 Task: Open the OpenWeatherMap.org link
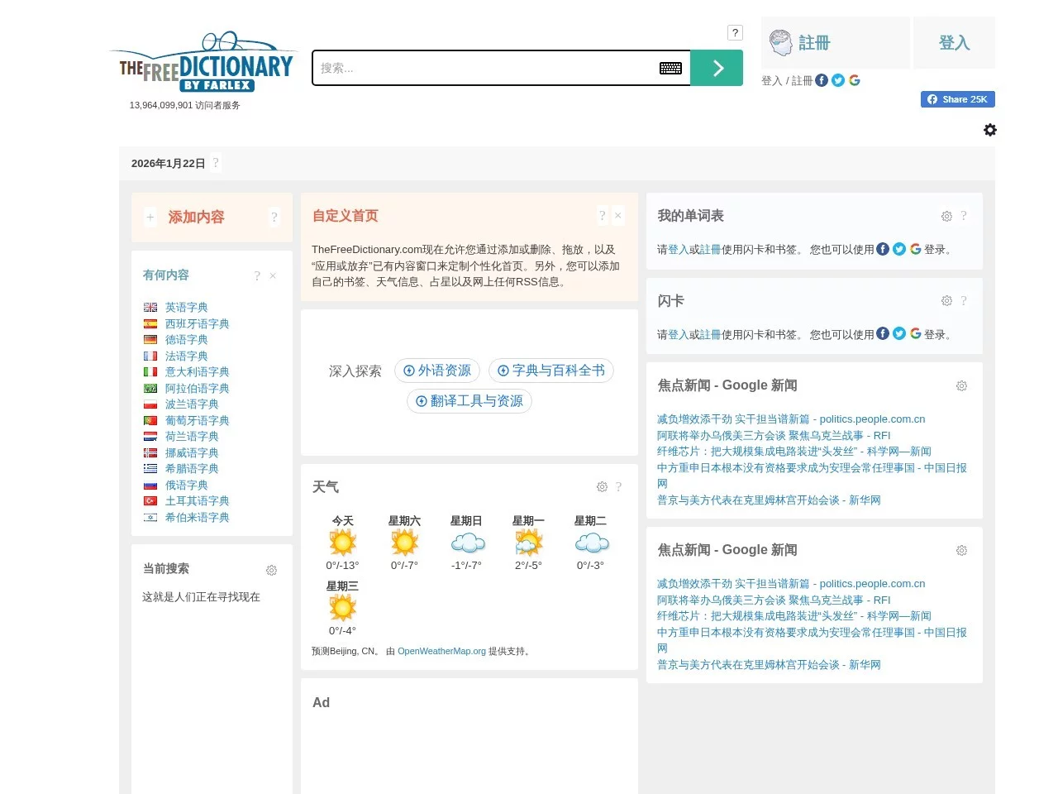click(441, 652)
